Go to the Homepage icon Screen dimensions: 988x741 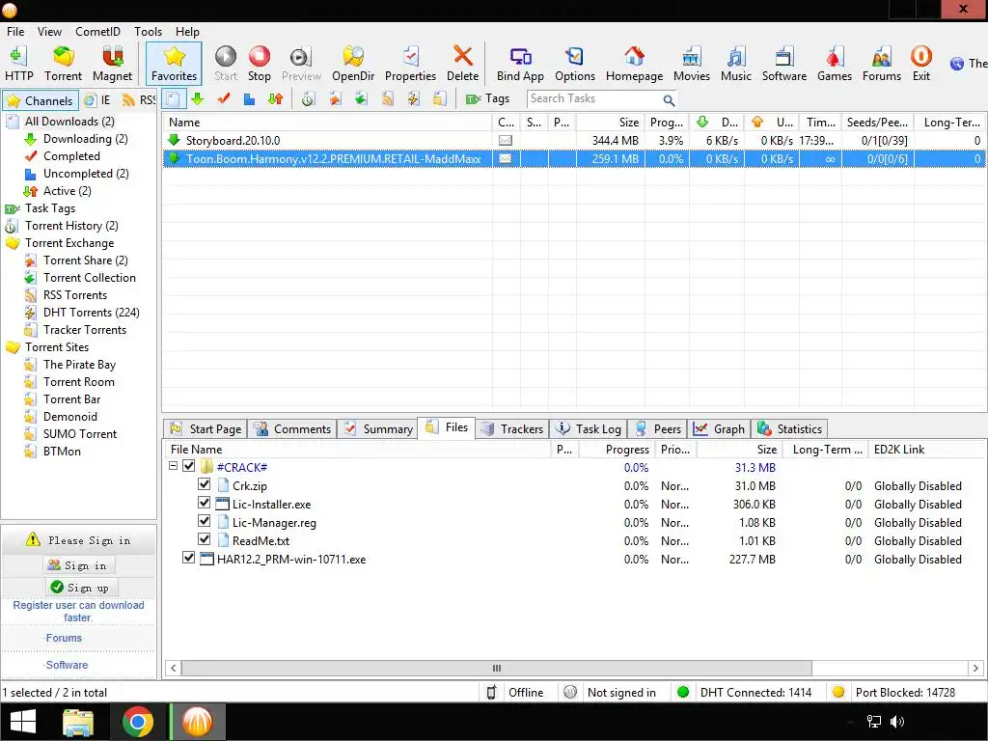[634, 64]
